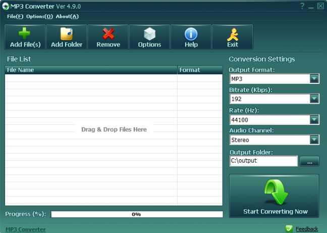
Task: Close the MP3 Converter window
Action: pos(320,6)
